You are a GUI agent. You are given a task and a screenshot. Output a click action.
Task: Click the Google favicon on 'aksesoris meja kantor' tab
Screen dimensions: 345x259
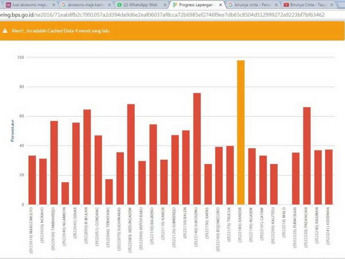64,5
